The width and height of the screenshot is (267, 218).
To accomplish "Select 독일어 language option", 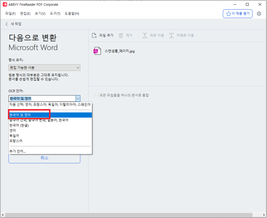I will 50,136.
